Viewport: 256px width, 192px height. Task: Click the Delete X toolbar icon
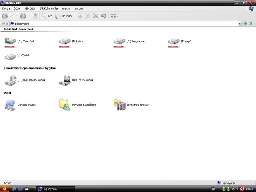point(96,16)
